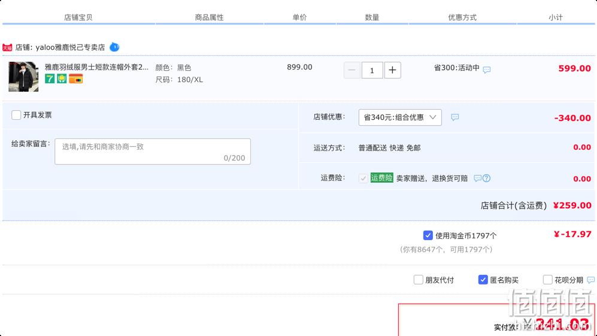Increase quantity with the plus button
The image size is (597, 336).
tap(393, 70)
